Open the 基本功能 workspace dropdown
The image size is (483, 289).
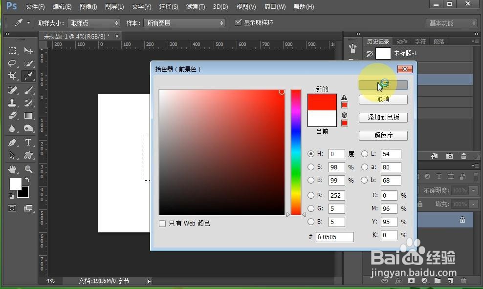tap(452, 22)
